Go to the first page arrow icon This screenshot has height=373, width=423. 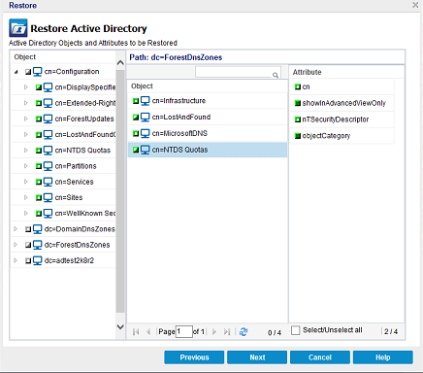pos(136,332)
